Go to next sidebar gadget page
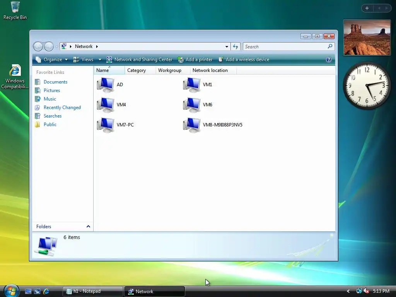The height and width of the screenshot is (297, 396). click(x=386, y=9)
